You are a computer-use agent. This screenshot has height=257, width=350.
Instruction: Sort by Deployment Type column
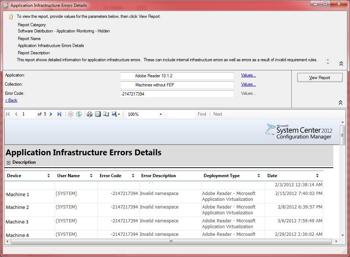pyautogui.click(x=259, y=176)
